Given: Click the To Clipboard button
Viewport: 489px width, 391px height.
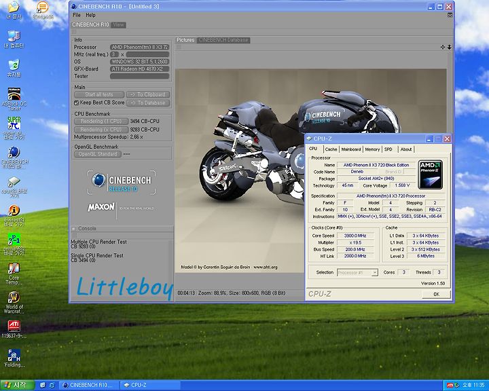Looking at the screenshot, I should [x=148, y=94].
